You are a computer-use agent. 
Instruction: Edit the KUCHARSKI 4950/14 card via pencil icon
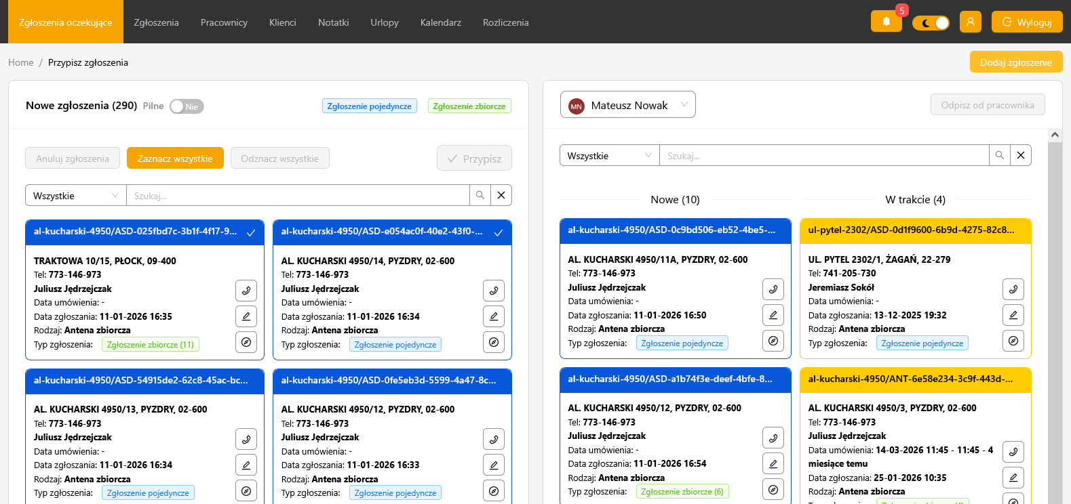coord(494,316)
